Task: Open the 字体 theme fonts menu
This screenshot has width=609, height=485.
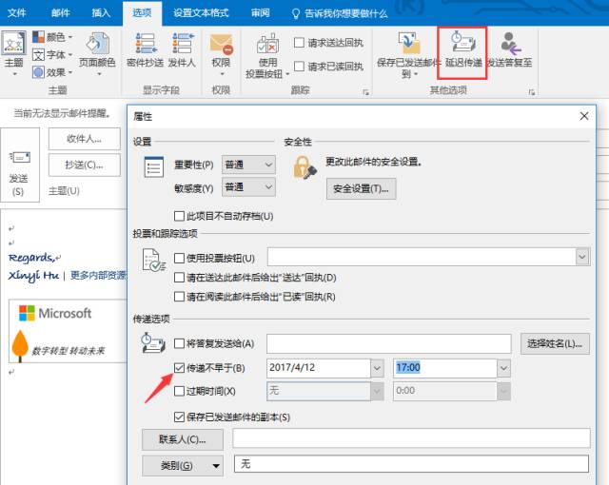Action: (52, 55)
